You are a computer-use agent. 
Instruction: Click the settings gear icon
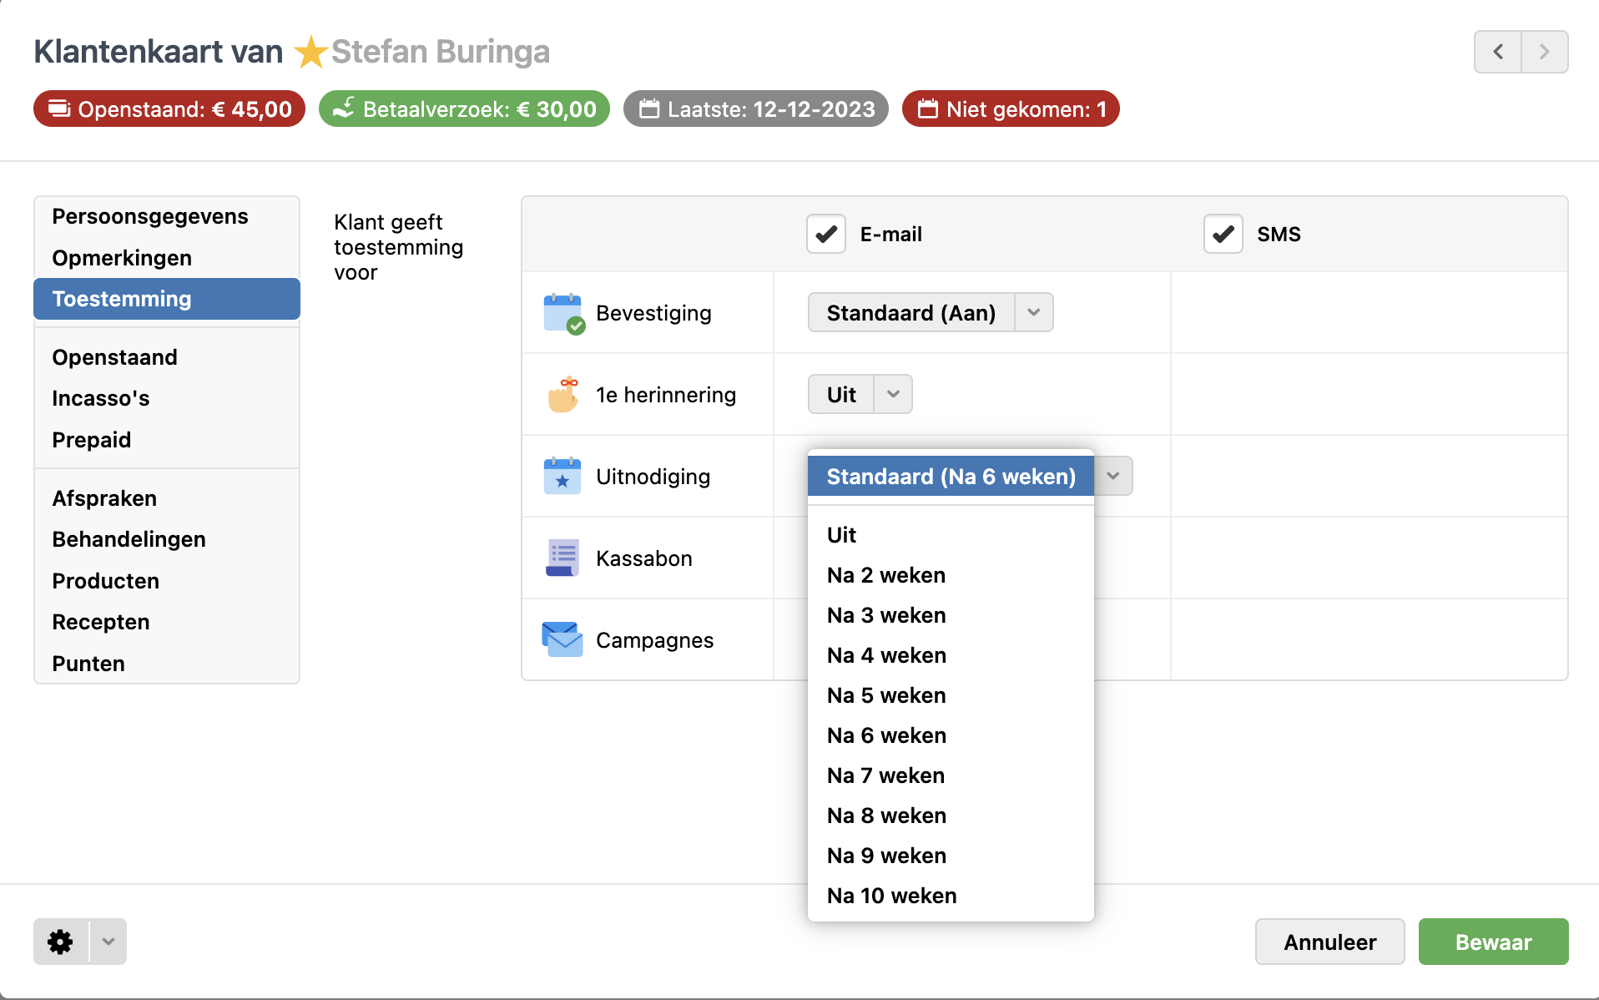pyautogui.click(x=60, y=942)
